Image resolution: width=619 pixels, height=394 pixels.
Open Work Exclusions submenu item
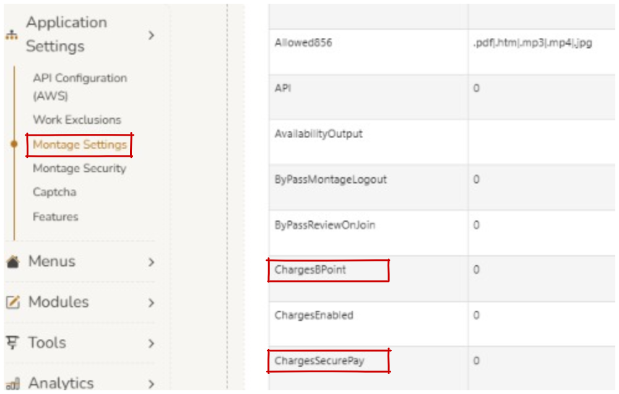(77, 120)
